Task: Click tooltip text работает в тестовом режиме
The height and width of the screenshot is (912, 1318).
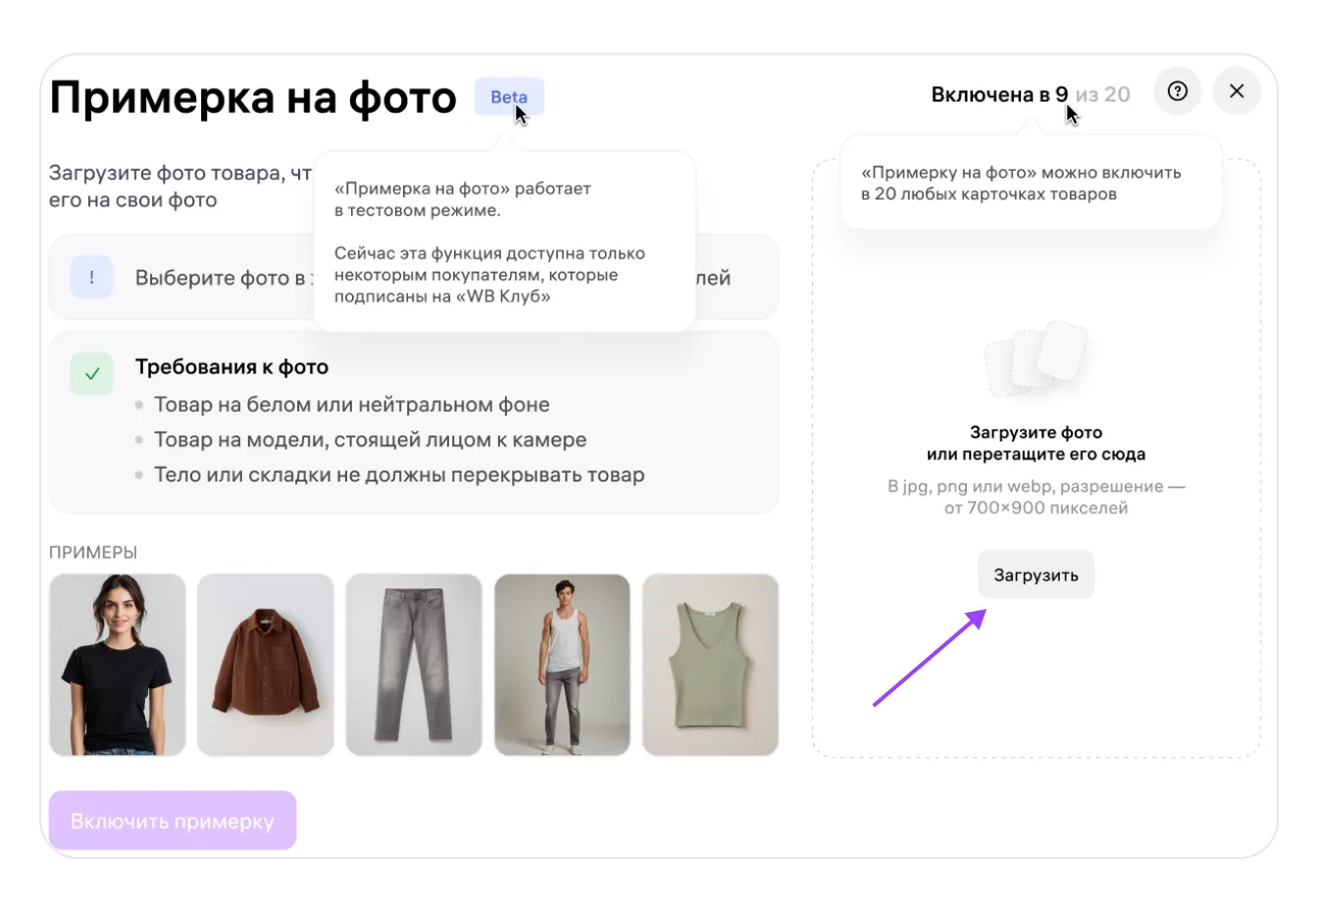Action: coord(463,199)
